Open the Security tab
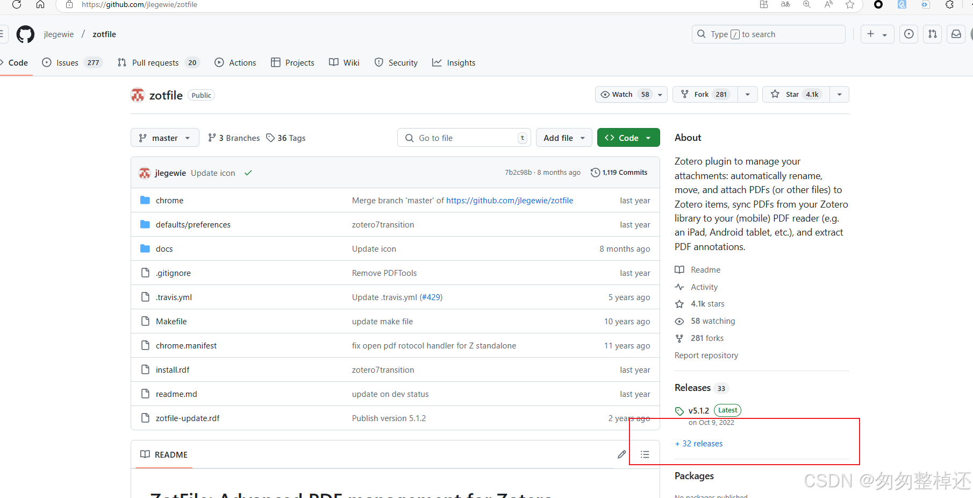 396,62
